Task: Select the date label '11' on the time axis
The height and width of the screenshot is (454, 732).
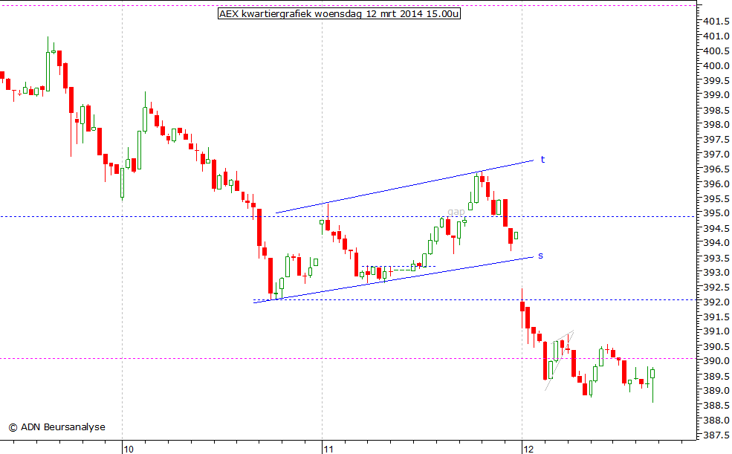Action: pos(328,449)
